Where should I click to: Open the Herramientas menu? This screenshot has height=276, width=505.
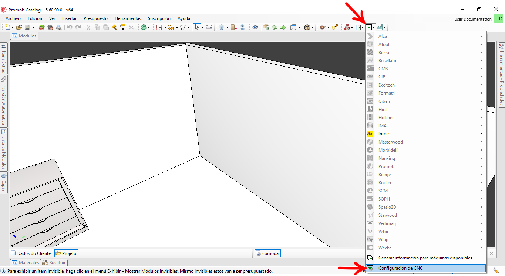(x=128, y=18)
